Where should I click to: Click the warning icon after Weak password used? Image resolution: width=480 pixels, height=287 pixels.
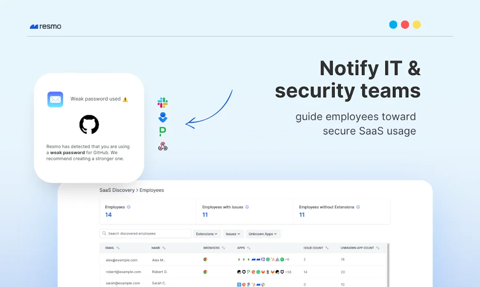(125, 99)
